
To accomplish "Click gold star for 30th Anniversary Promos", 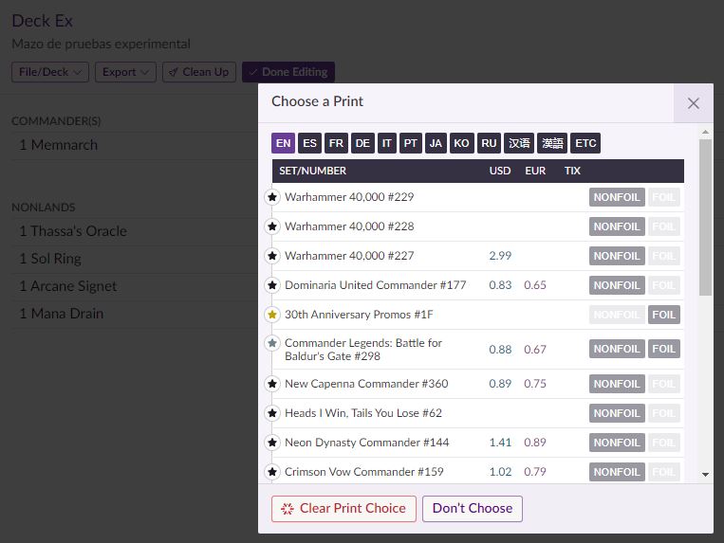I will click(x=272, y=315).
